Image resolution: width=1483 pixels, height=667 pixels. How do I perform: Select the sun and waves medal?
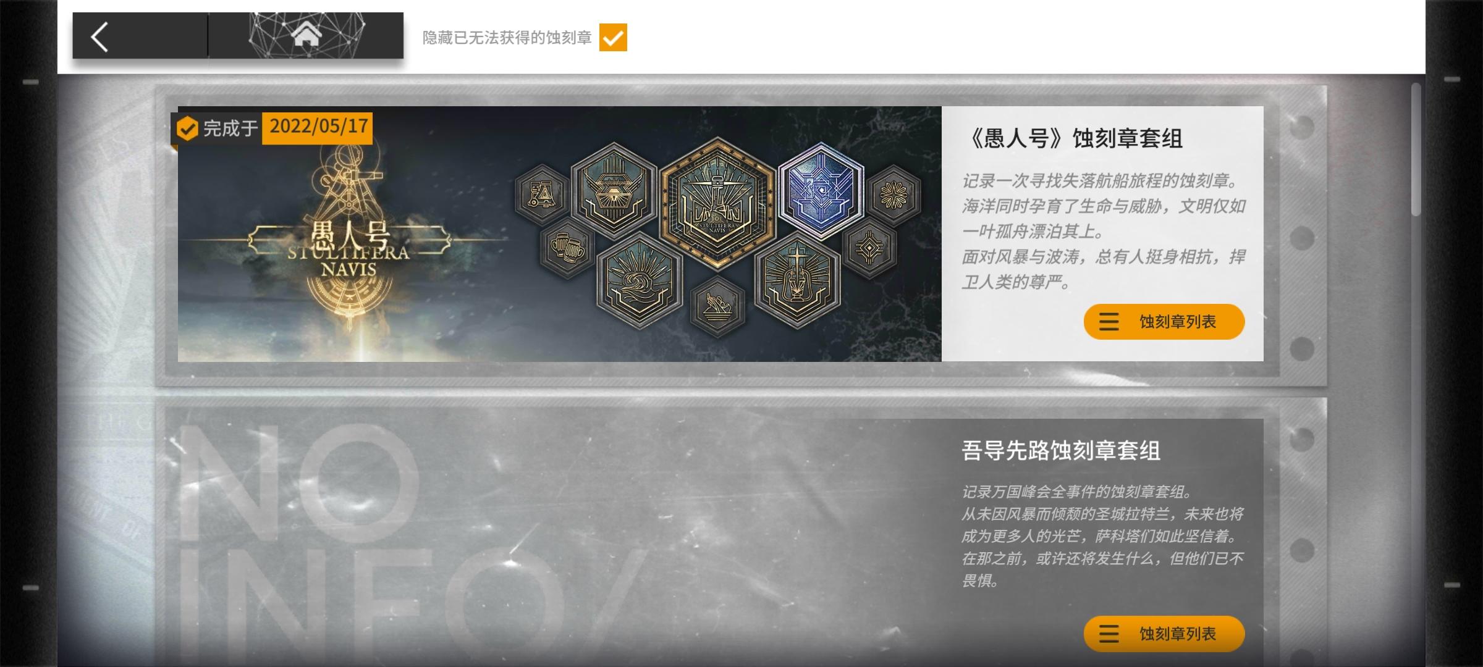click(x=640, y=281)
